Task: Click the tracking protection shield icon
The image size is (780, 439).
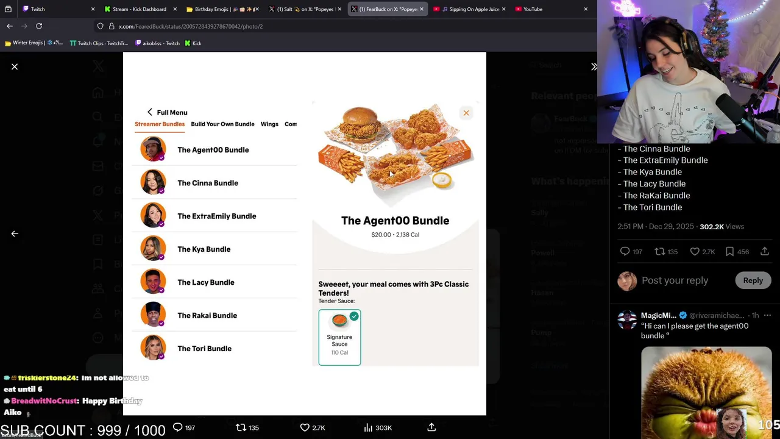Action: click(101, 26)
